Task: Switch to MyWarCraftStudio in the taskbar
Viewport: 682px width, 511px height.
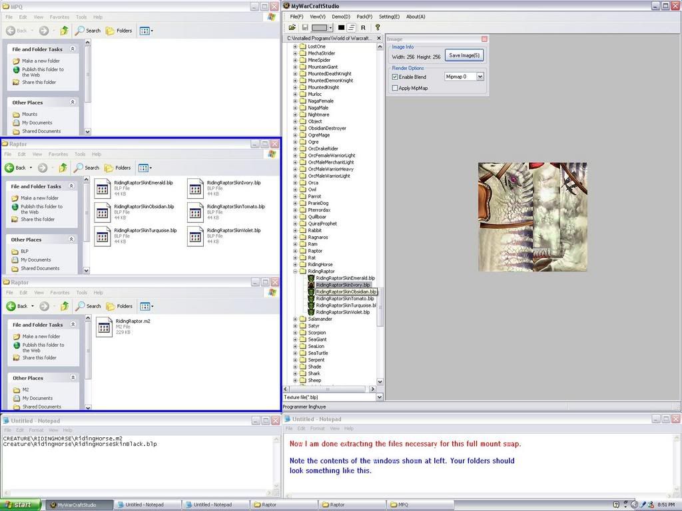Action: click(x=79, y=505)
